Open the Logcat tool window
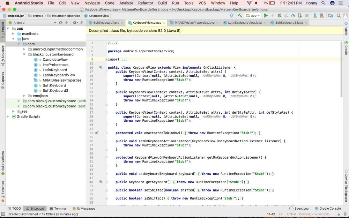 (x=35, y=208)
